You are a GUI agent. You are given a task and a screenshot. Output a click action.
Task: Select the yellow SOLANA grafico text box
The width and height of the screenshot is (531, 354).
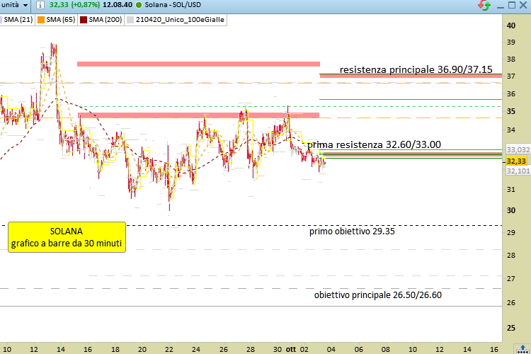67,237
